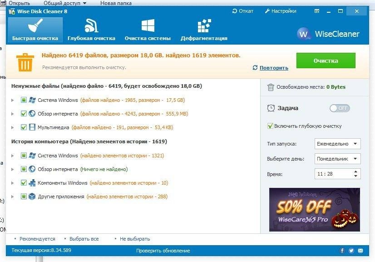Open the feedback menu icon in title bar

[x=317, y=11]
